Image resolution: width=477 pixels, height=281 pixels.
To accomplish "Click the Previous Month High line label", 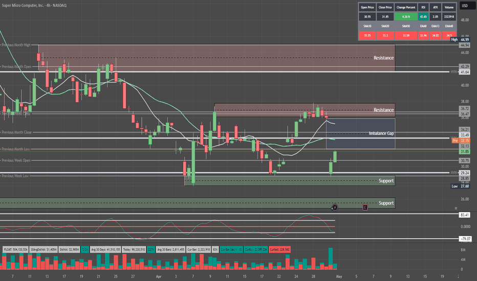I will (16, 45).
